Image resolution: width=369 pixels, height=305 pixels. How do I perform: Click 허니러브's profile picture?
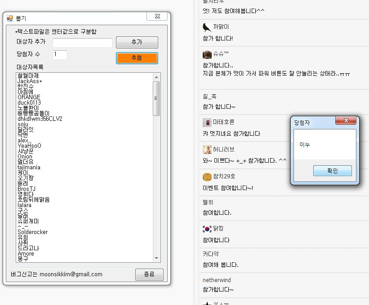(207, 150)
